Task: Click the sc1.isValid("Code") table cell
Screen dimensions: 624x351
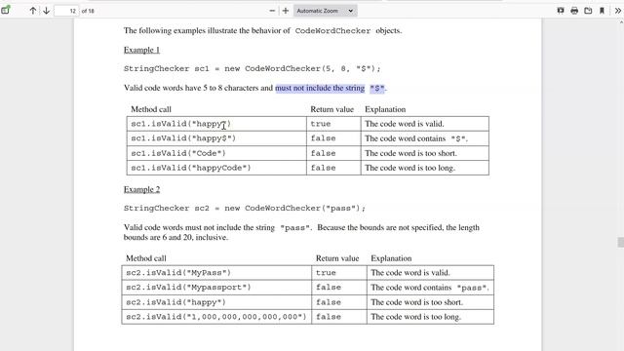Action: click(216, 153)
